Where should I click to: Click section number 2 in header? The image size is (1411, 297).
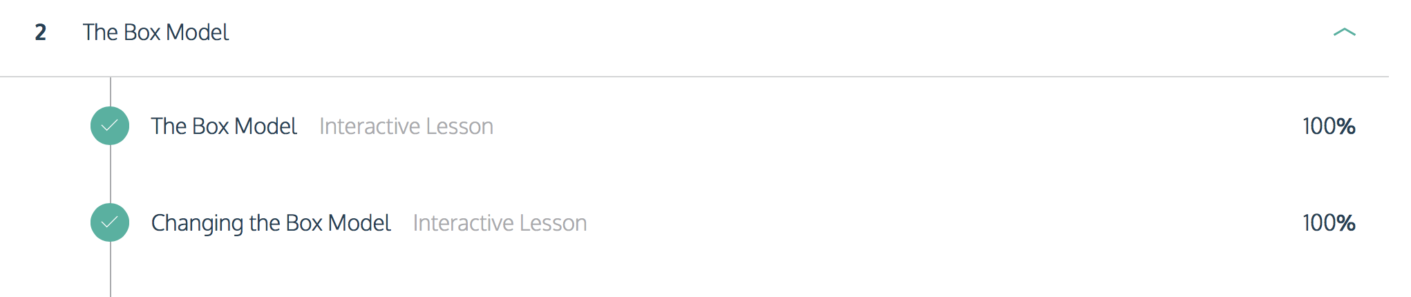[x=41, y=32]
